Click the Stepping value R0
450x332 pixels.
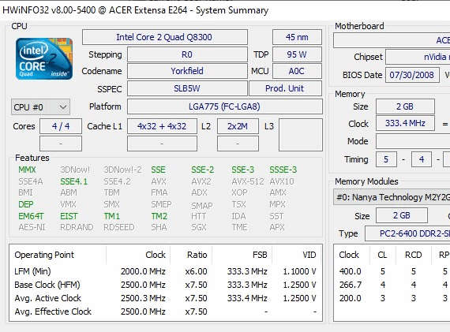click(187, 54)
